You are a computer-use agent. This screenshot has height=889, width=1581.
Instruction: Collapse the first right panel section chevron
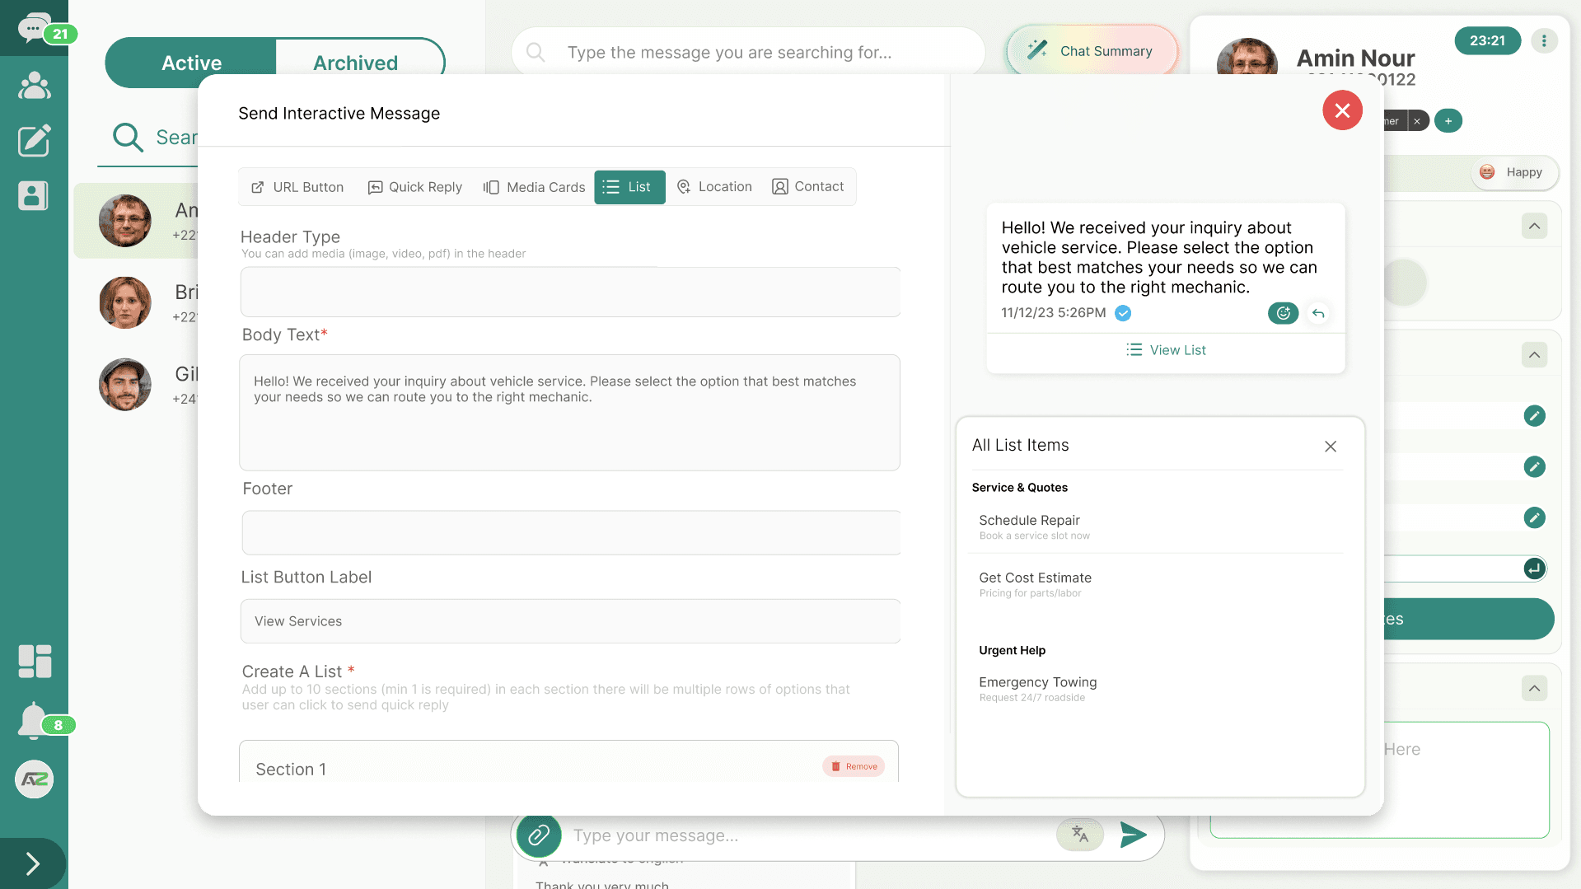click(x=1534, y=226)
